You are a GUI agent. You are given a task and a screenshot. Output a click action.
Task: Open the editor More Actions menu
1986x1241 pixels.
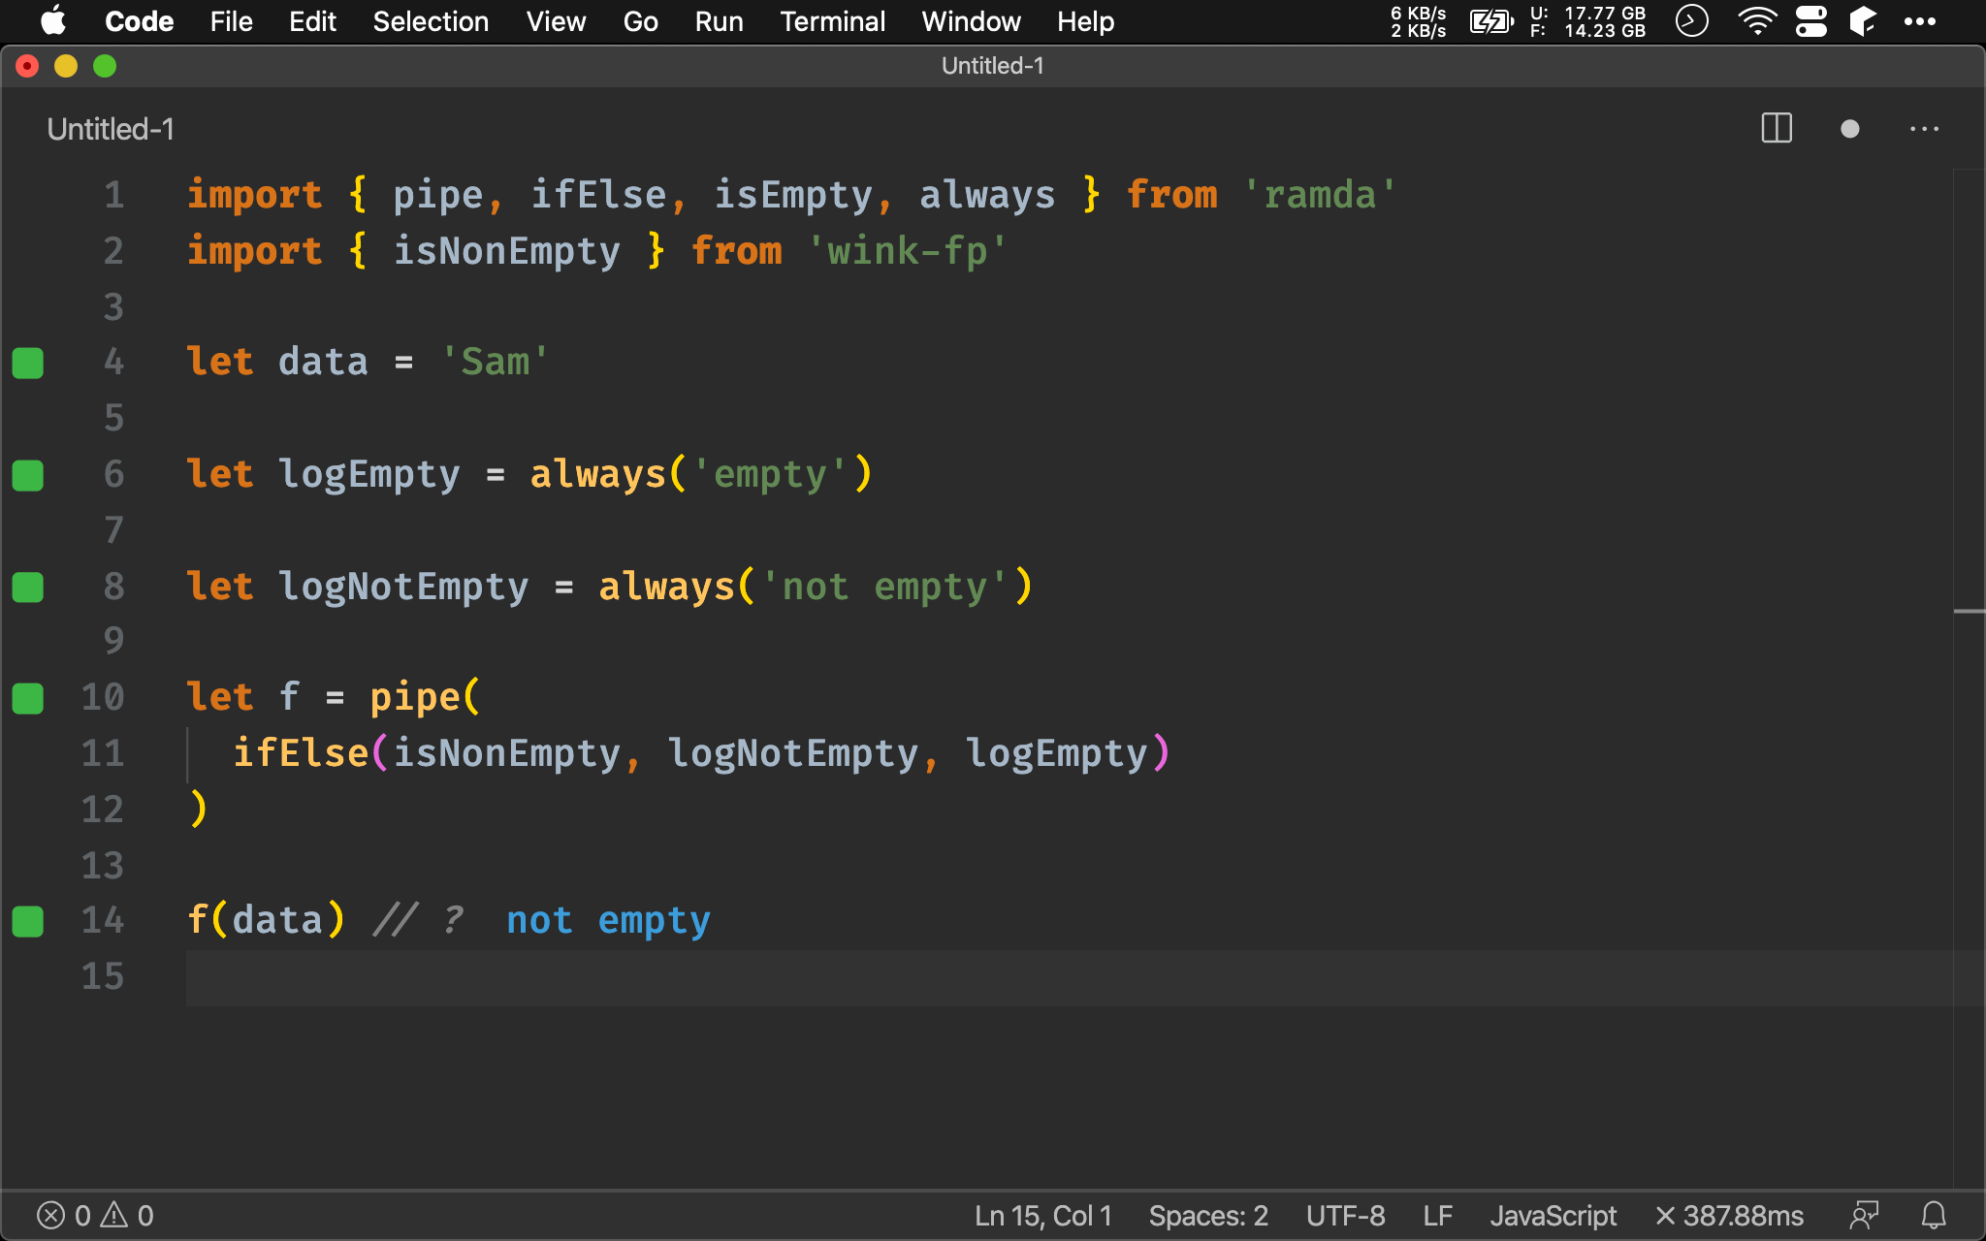1924,129
